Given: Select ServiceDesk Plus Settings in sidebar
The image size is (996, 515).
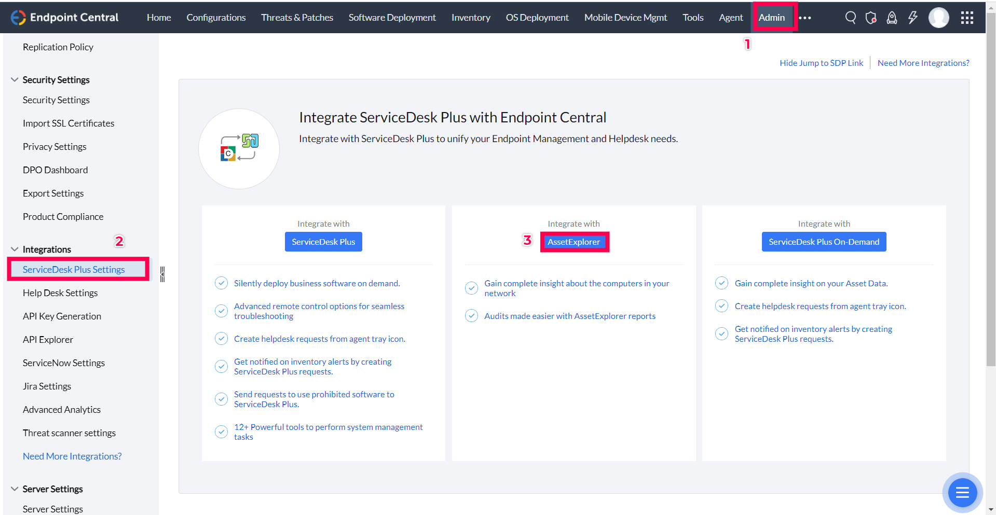Looking at the screenshot, I should click(x=74, y=269).
